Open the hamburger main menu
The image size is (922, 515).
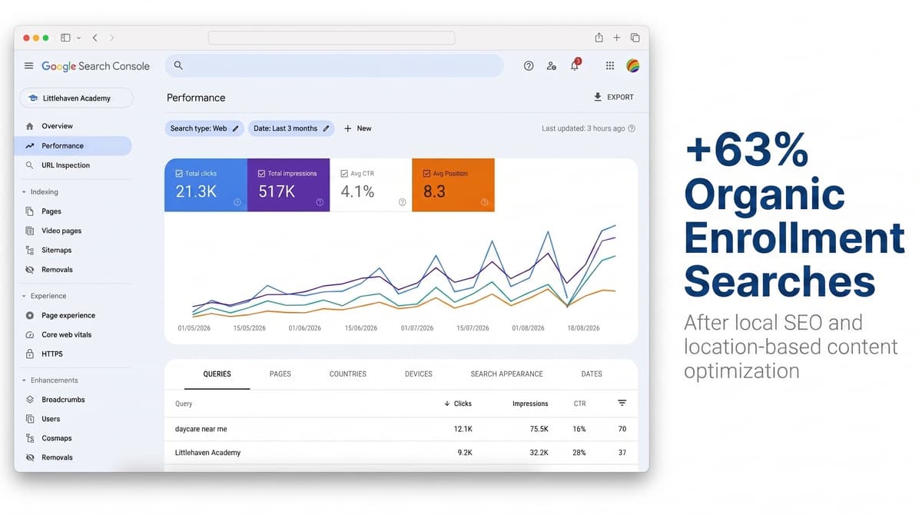(x=28, y=66)
